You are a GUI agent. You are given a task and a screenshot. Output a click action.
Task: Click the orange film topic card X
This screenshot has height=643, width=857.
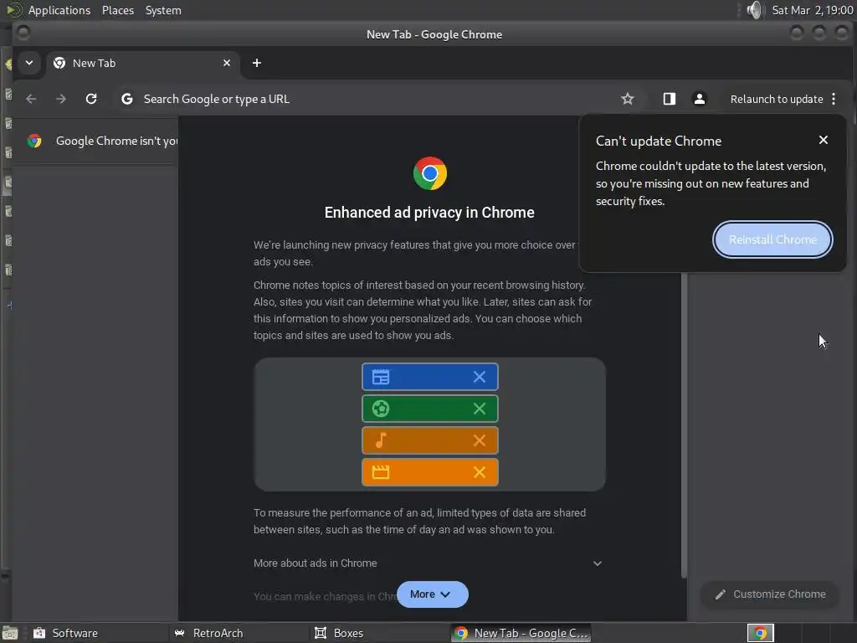(480, 472)
